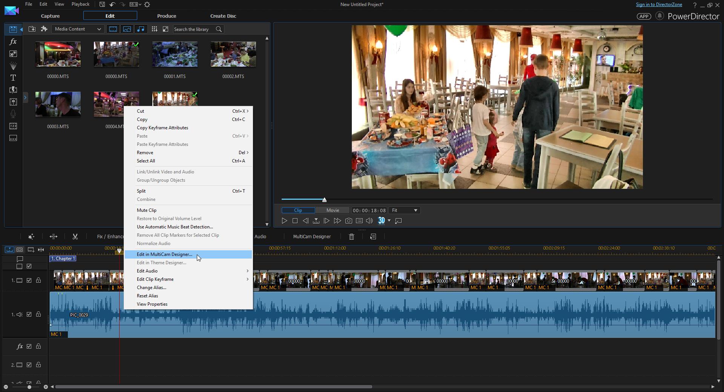Screen dimensions: 724x392
Task: Toggle the 3D preview mode icon
Action: pos(381,221)
